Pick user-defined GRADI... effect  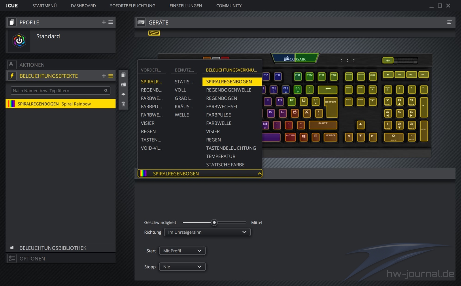pos(184,98)
